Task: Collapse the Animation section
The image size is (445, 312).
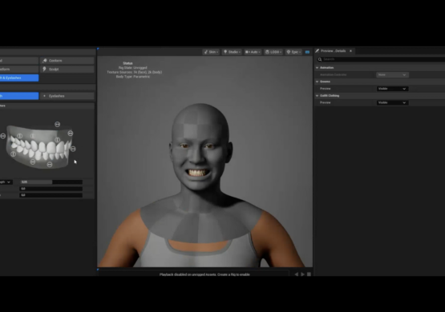Action: 317,68
